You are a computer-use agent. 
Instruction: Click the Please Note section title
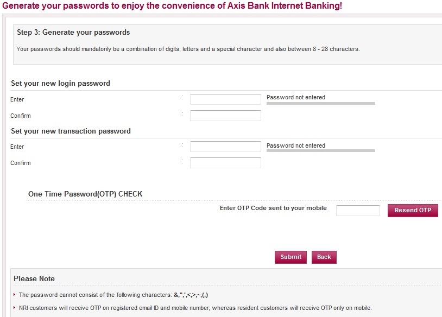click(x=34, y=278)
